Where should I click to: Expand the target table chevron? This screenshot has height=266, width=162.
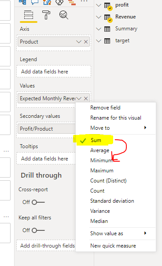(99, 41)
